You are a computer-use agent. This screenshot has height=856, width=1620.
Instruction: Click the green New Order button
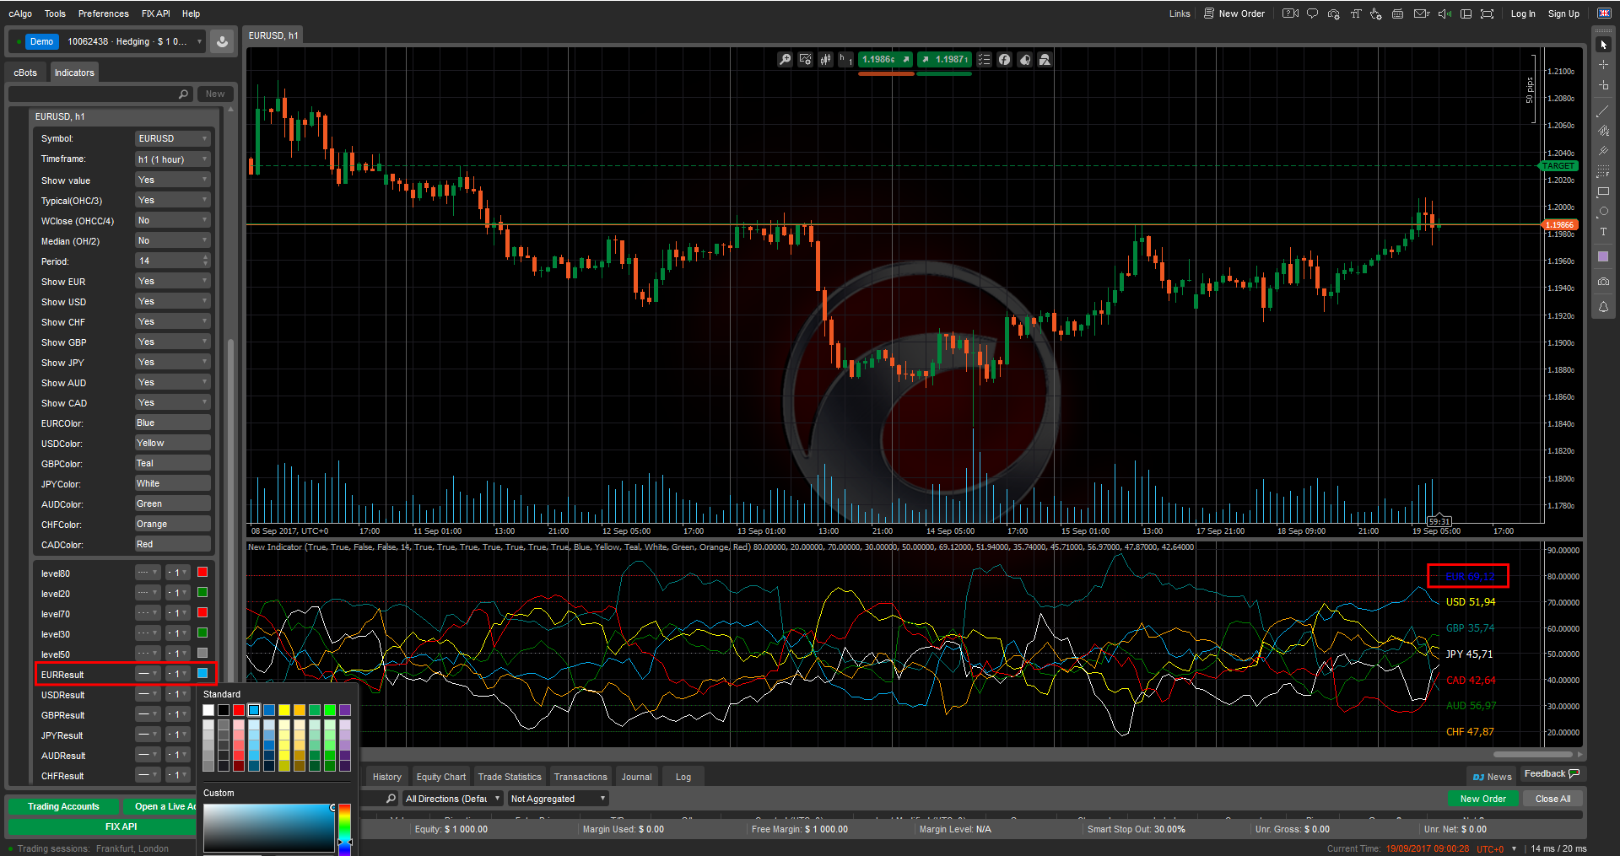1482,799
